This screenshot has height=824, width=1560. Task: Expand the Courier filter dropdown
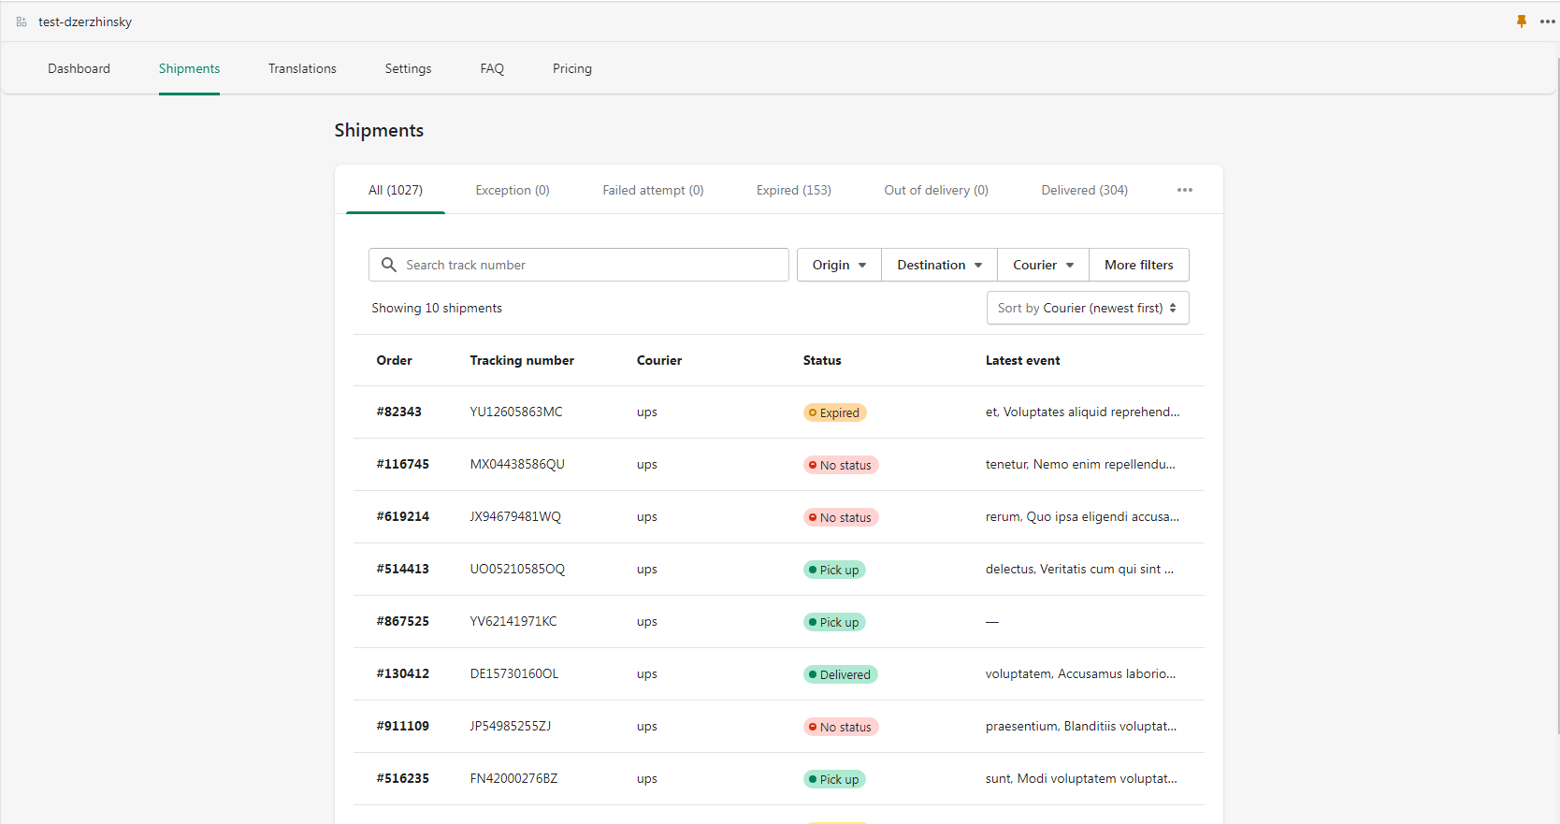pyautogui.click(x=1043, y=265)
